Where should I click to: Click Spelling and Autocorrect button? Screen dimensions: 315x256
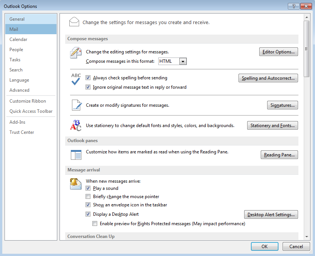268,78
